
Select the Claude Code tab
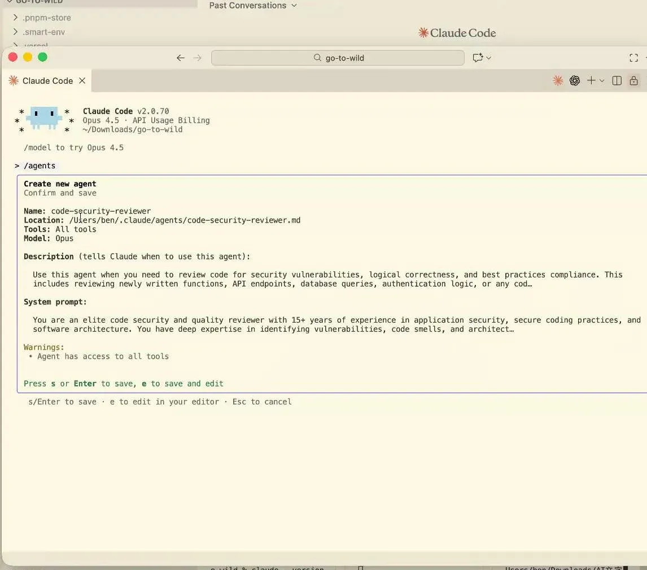pyautogui.click(x=47, y=81)
